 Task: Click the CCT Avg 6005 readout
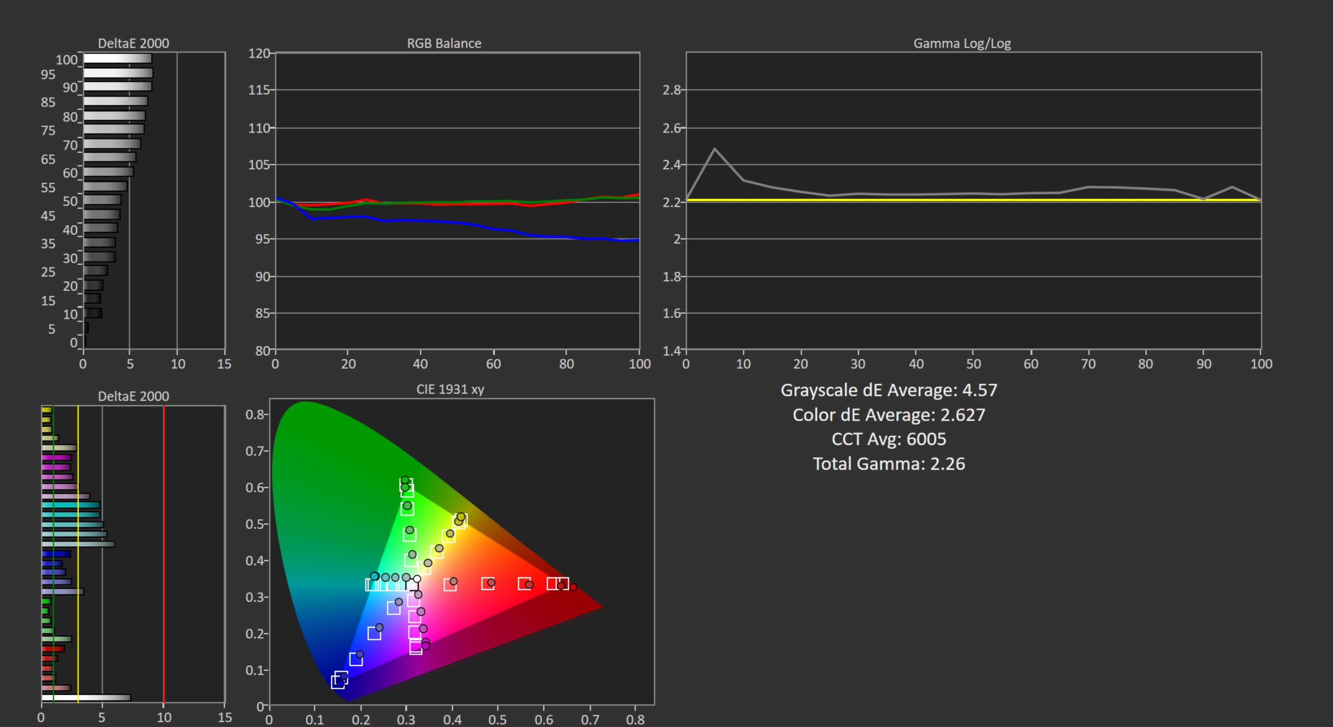tap(889, 439)
